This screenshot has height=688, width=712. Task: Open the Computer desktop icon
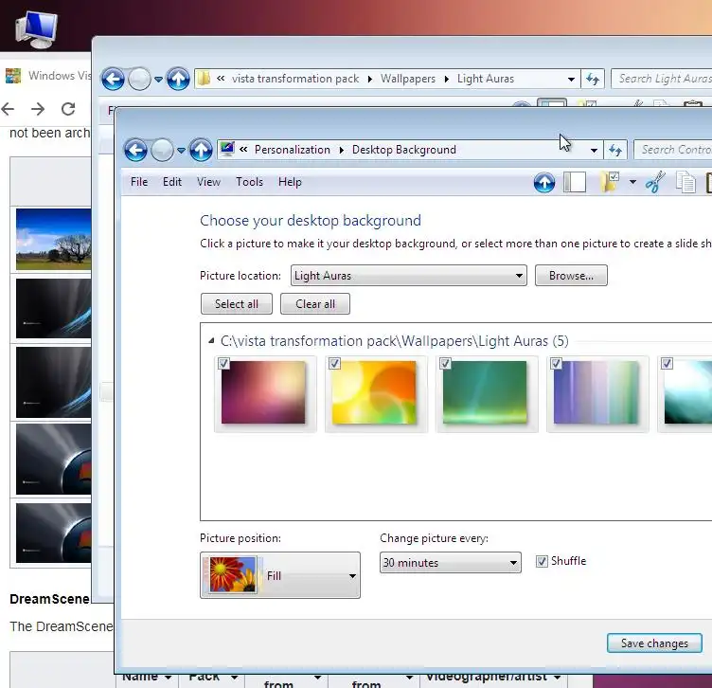point(36,29)
